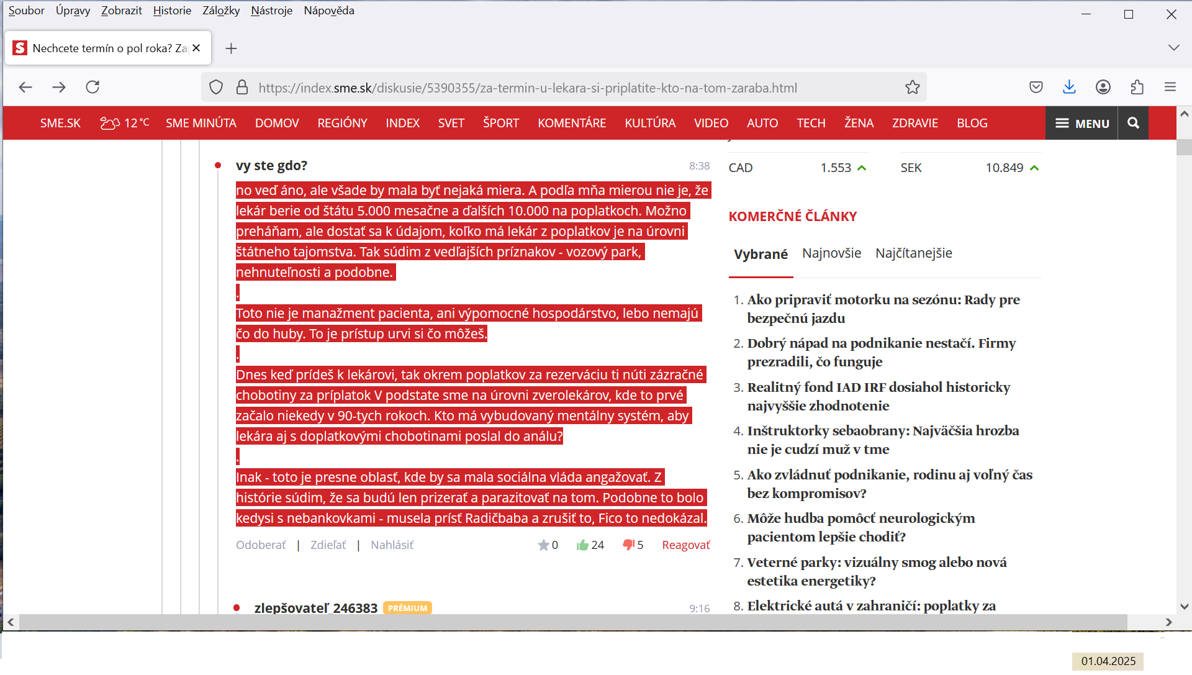Click the vertical scrollbar up arrow

(x=1184, y=114)
